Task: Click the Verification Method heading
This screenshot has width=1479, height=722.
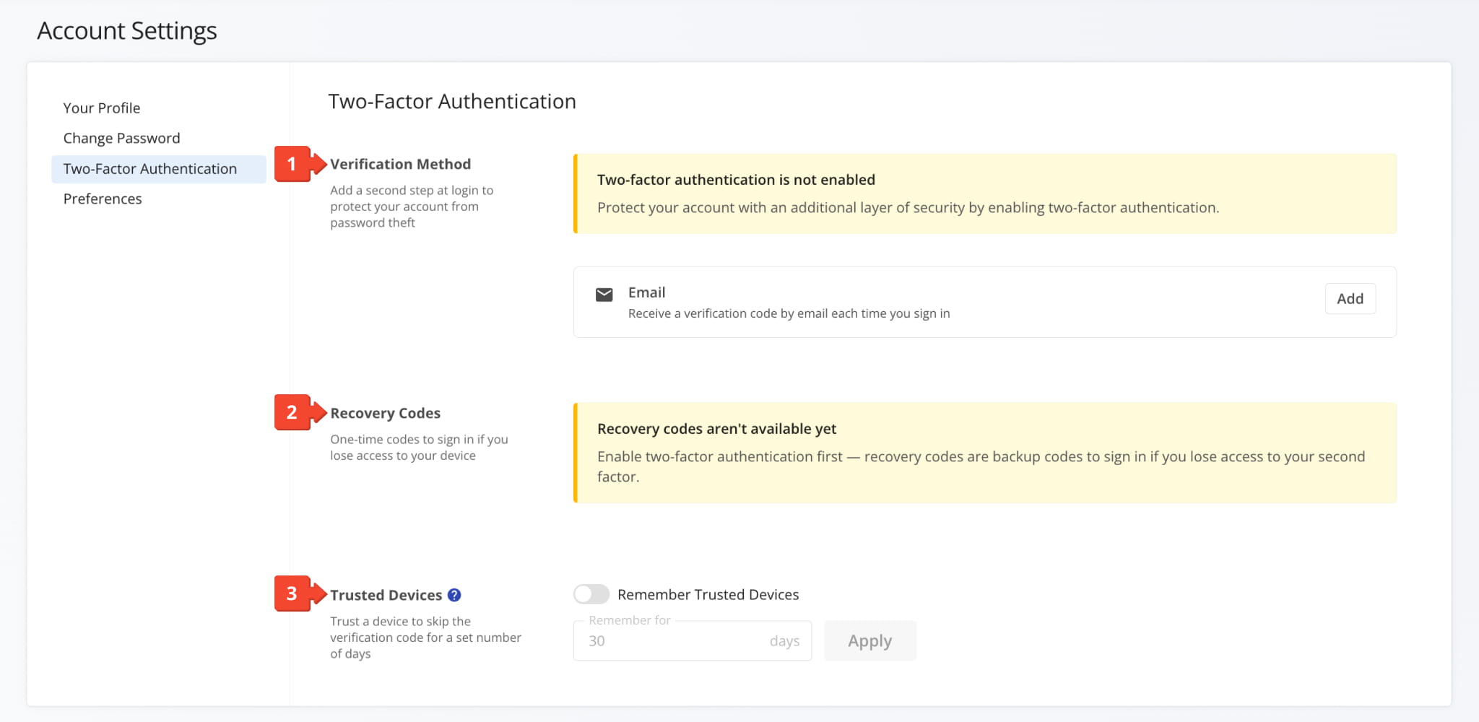Action: click(x=401, y=165)
